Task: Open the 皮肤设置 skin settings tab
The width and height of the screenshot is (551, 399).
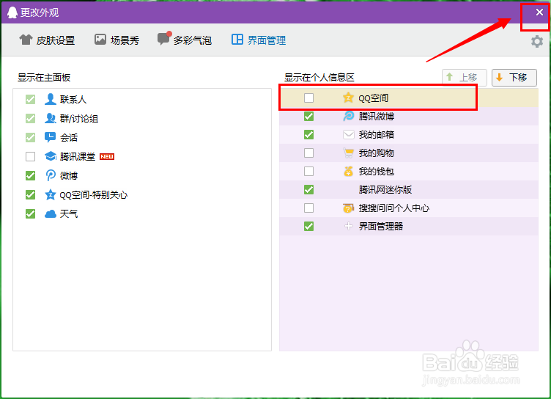Action: 47,40
